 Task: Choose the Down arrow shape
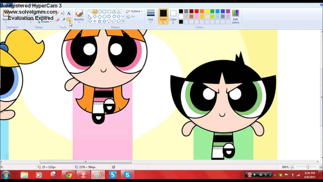point(90,21)
